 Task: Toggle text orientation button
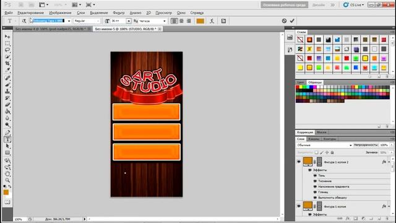click(24, 21)
